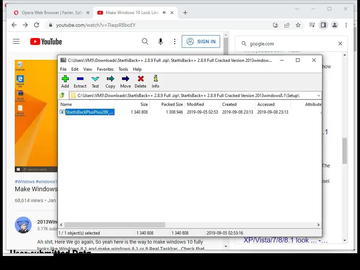
Task: Open the Help menu in 7-Zip
Action: click(x=137, y=69)
